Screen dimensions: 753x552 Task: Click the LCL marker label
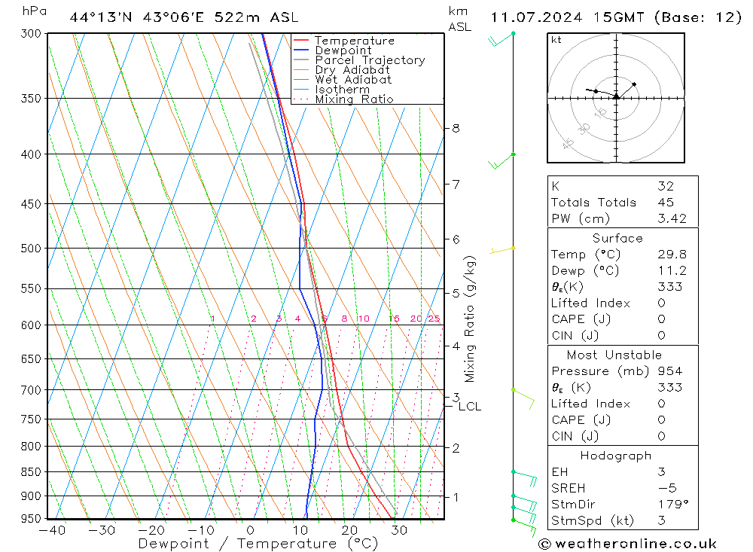(x=470, y=407)
